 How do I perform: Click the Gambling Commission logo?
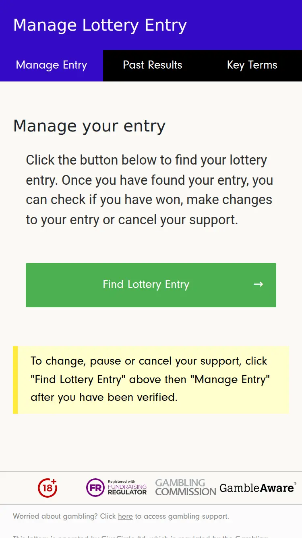coord(185,488)
